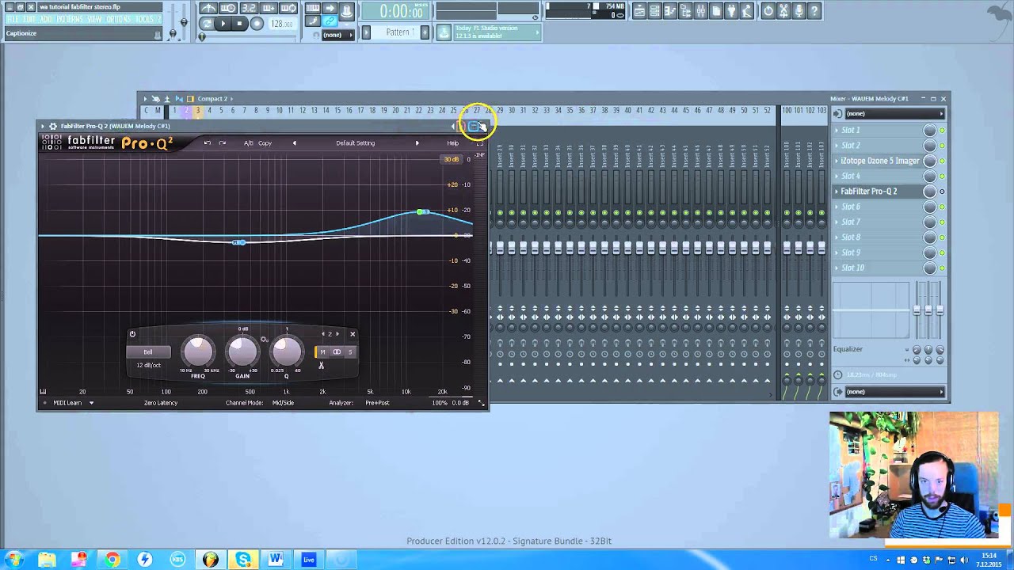Click Pro-Q 2 redo arrow

point(223,143)
